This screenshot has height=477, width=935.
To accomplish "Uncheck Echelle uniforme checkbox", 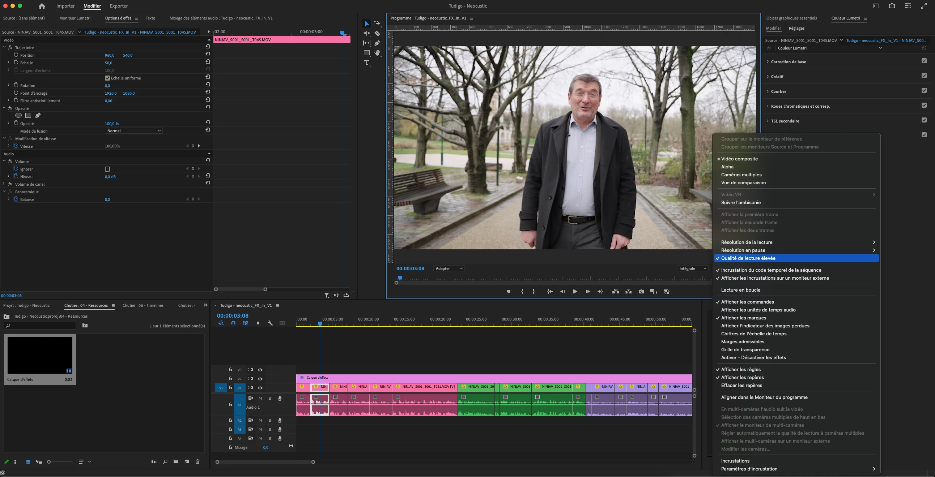I will 107,78.
